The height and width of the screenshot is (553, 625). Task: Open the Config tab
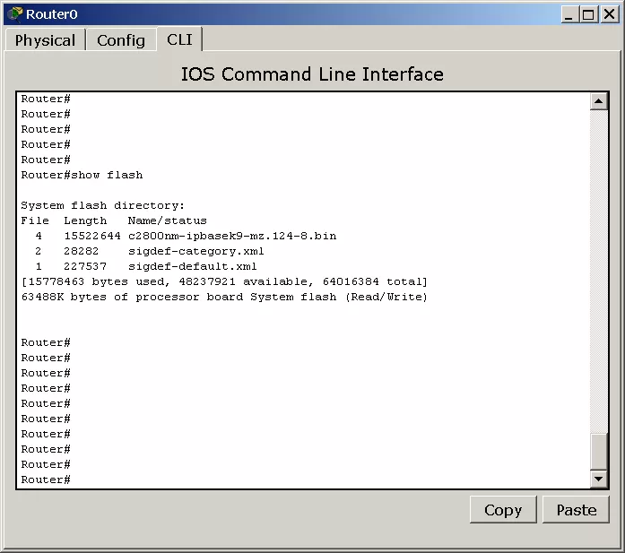(121, 40)
